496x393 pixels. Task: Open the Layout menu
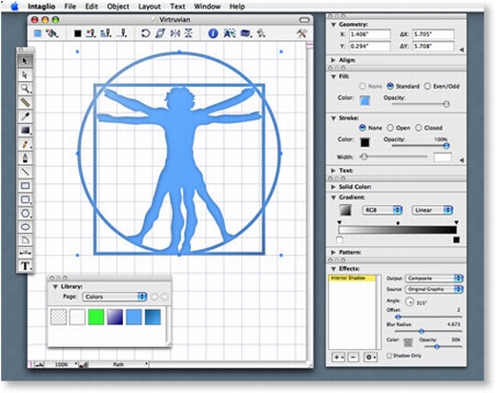coord(150,7)
